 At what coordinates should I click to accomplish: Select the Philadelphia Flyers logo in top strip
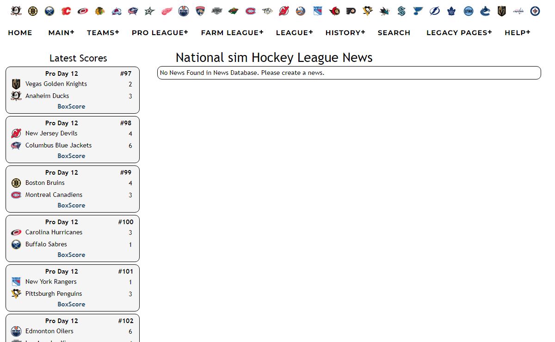coord(351,11)
